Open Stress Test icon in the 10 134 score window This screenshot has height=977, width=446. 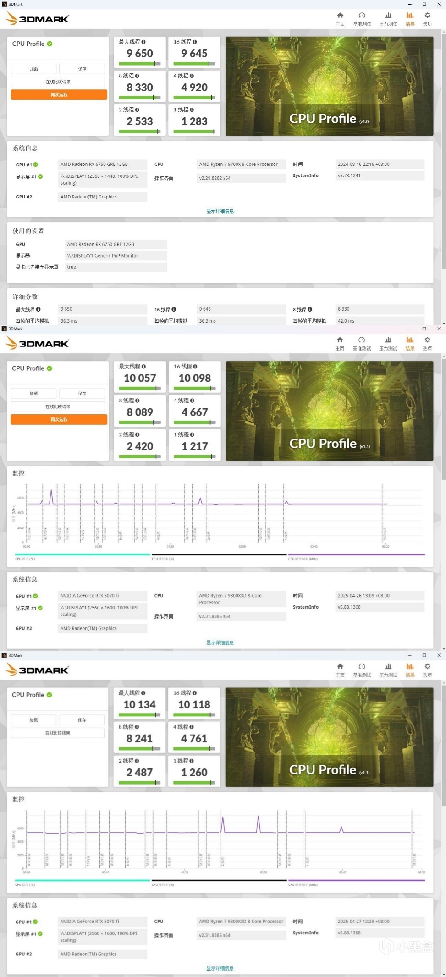pos(388,666)
